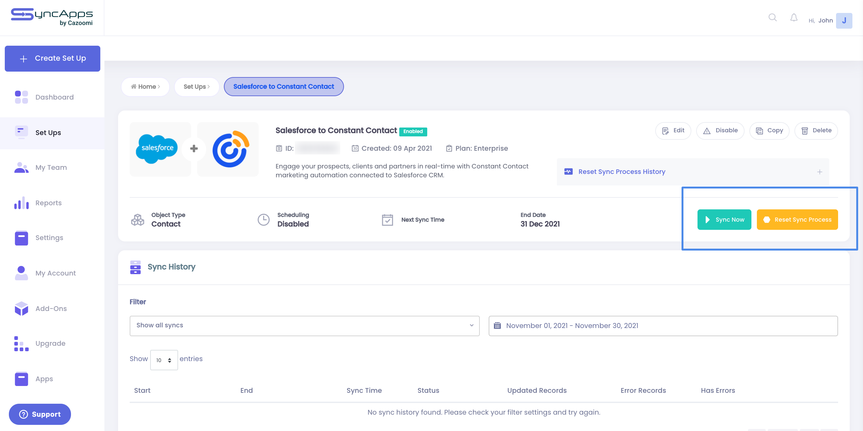
Task: Click the Plan clipboard icon
Action: click(449, 148)
